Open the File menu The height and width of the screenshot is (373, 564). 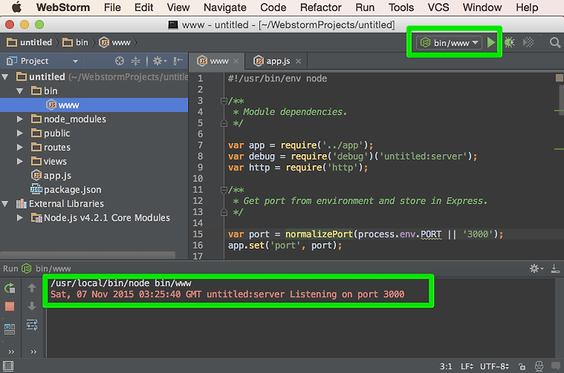click(x=112, y=7)
